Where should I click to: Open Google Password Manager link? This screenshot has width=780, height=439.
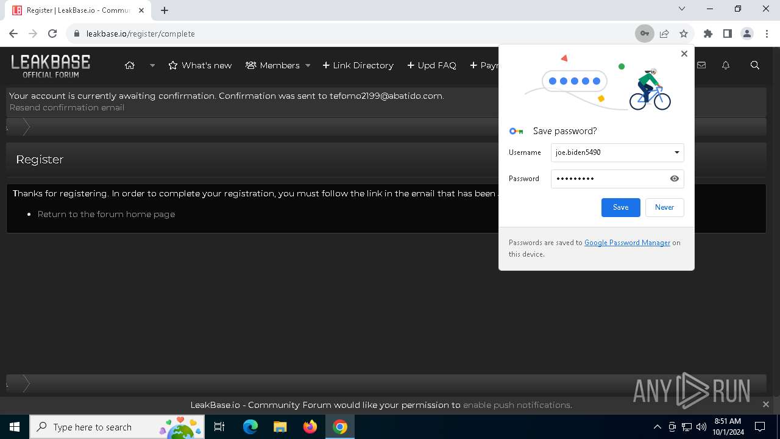(627, 243)
